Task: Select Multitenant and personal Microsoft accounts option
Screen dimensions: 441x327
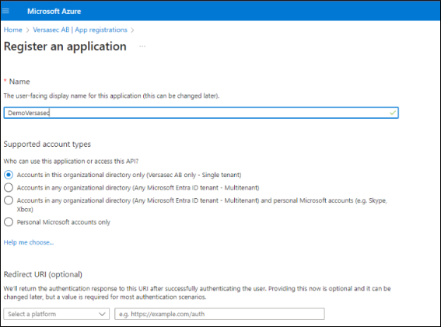Action: tap(9, 200)
